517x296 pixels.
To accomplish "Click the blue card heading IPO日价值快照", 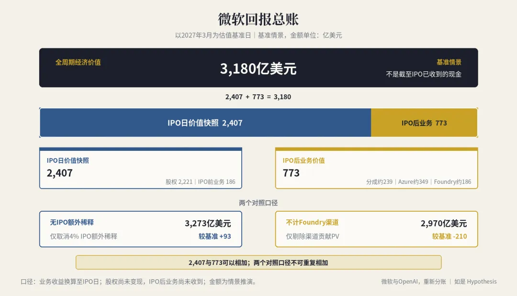I will (x=67, y=160).
